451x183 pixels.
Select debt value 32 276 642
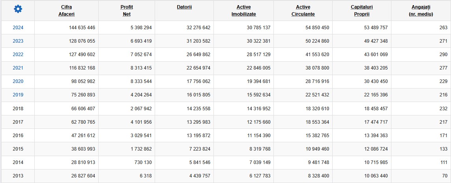point(198,28)
